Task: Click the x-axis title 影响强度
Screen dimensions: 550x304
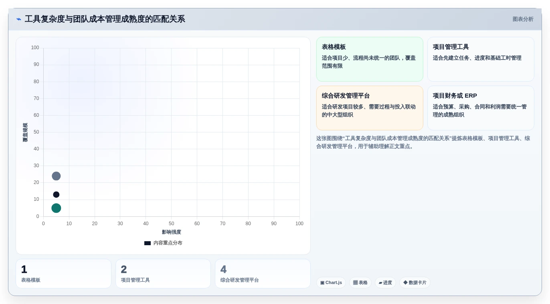Action: click(172, 232)
